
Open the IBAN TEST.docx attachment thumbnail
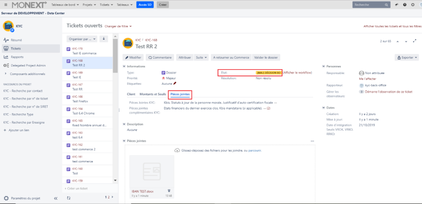pos(151,171)
